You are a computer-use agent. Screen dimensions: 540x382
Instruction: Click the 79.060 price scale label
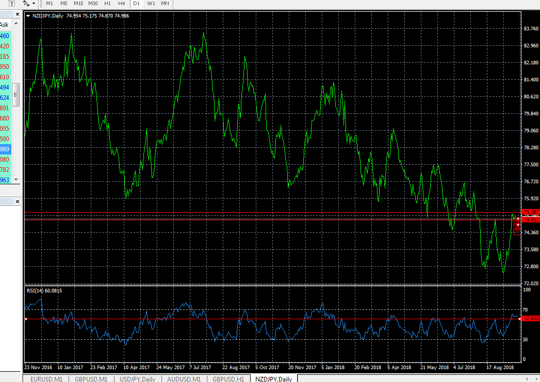coord(531,130)
